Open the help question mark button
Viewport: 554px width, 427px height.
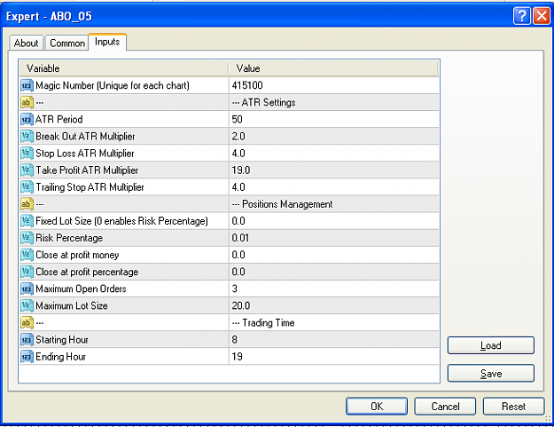pos(521,16)
